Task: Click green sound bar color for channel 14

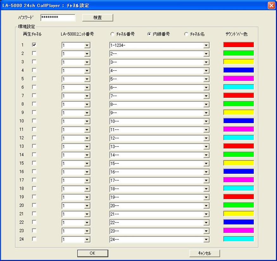Action: click(238, 155)
